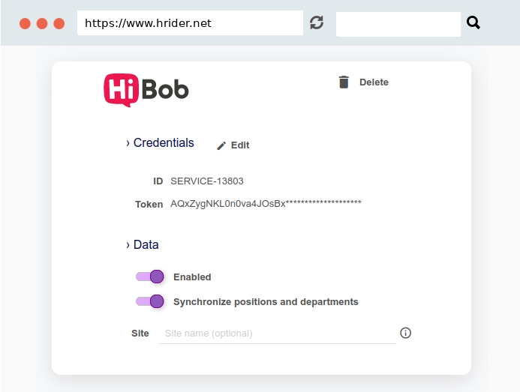Viewport: 520px width, 392px height.
Task: Click the browser refresh icon
Action: click(x=317, y=22)
